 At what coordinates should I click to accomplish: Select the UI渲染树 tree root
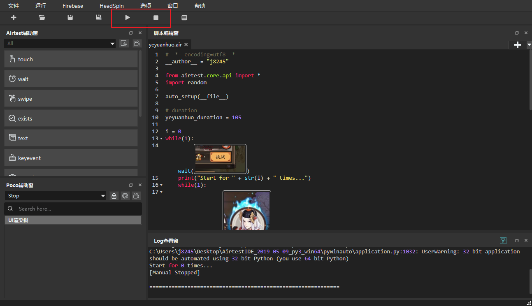(x=73, y=220)
